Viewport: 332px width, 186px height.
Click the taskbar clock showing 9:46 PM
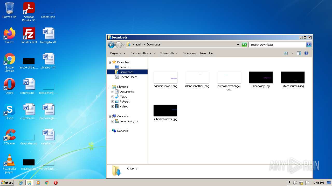(x=319, y=183)
